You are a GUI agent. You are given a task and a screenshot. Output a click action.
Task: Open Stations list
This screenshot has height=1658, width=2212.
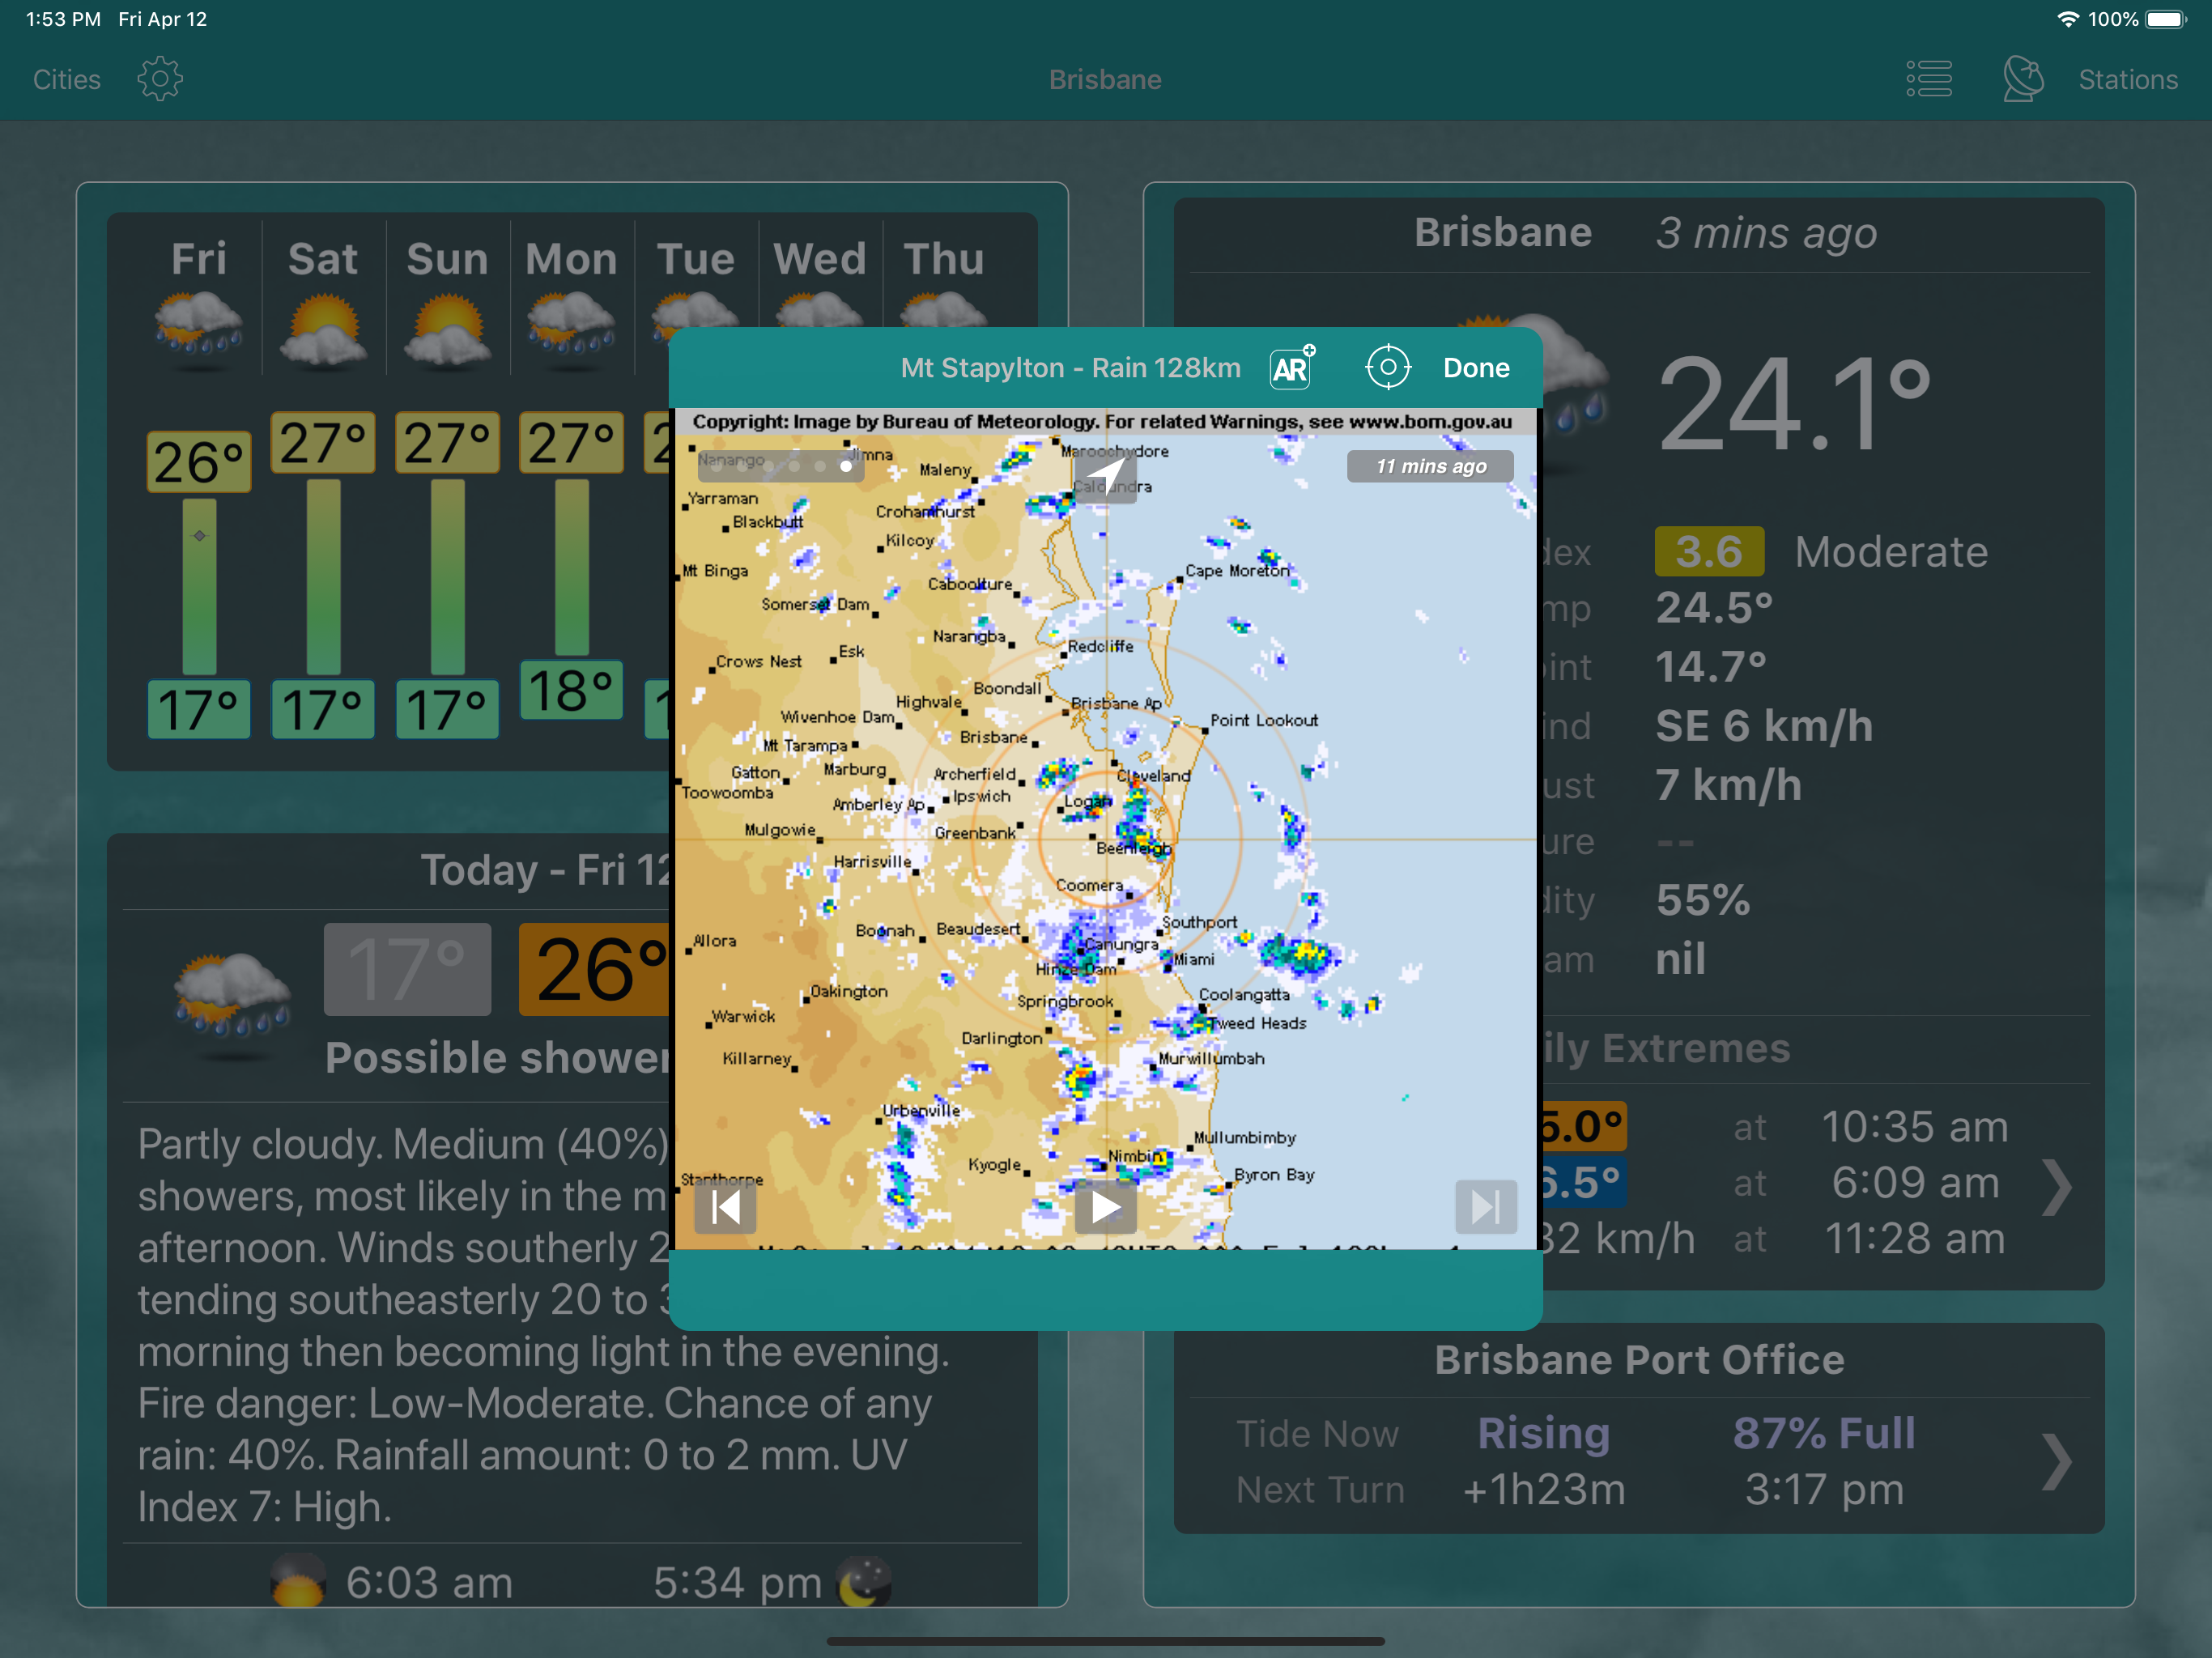click(x=2127, y=79)
